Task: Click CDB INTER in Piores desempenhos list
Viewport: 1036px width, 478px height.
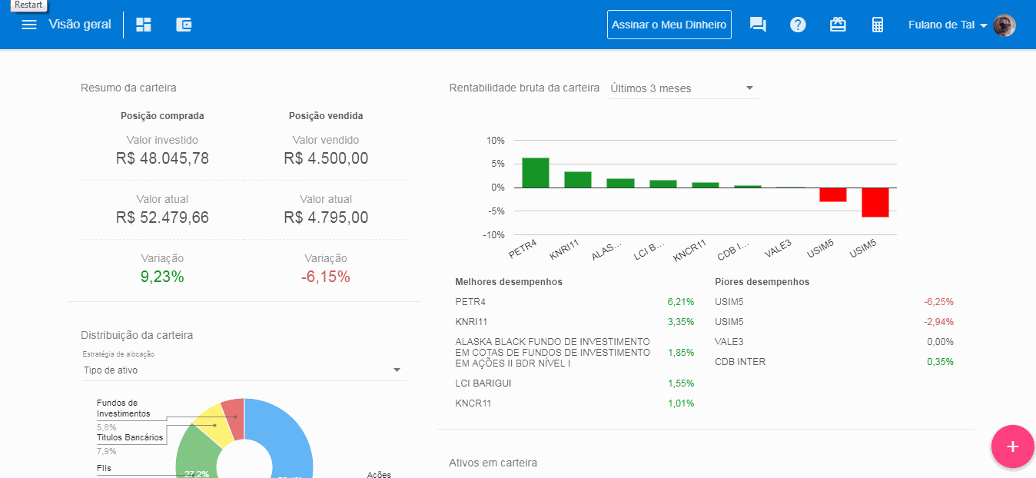Action: [739, 362]
